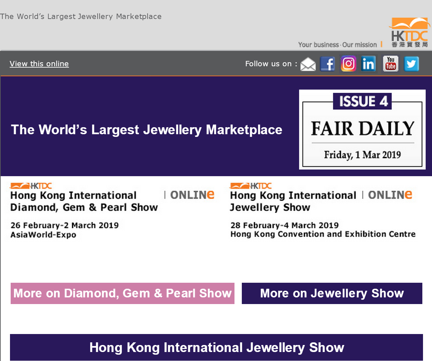Click the HKTDC logo at top right
Viewport: 432px width, 361px height.
click(x=409, y=32)
